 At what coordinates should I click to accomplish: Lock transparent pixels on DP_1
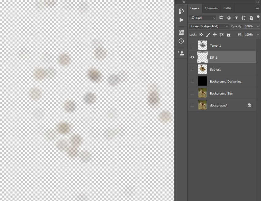point(201,34)
